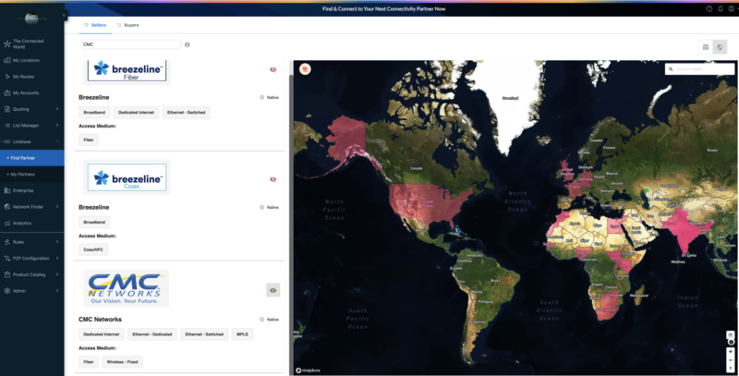Click the map attribution info icon
Screen dimensions: 739x376
coord(731,342)
